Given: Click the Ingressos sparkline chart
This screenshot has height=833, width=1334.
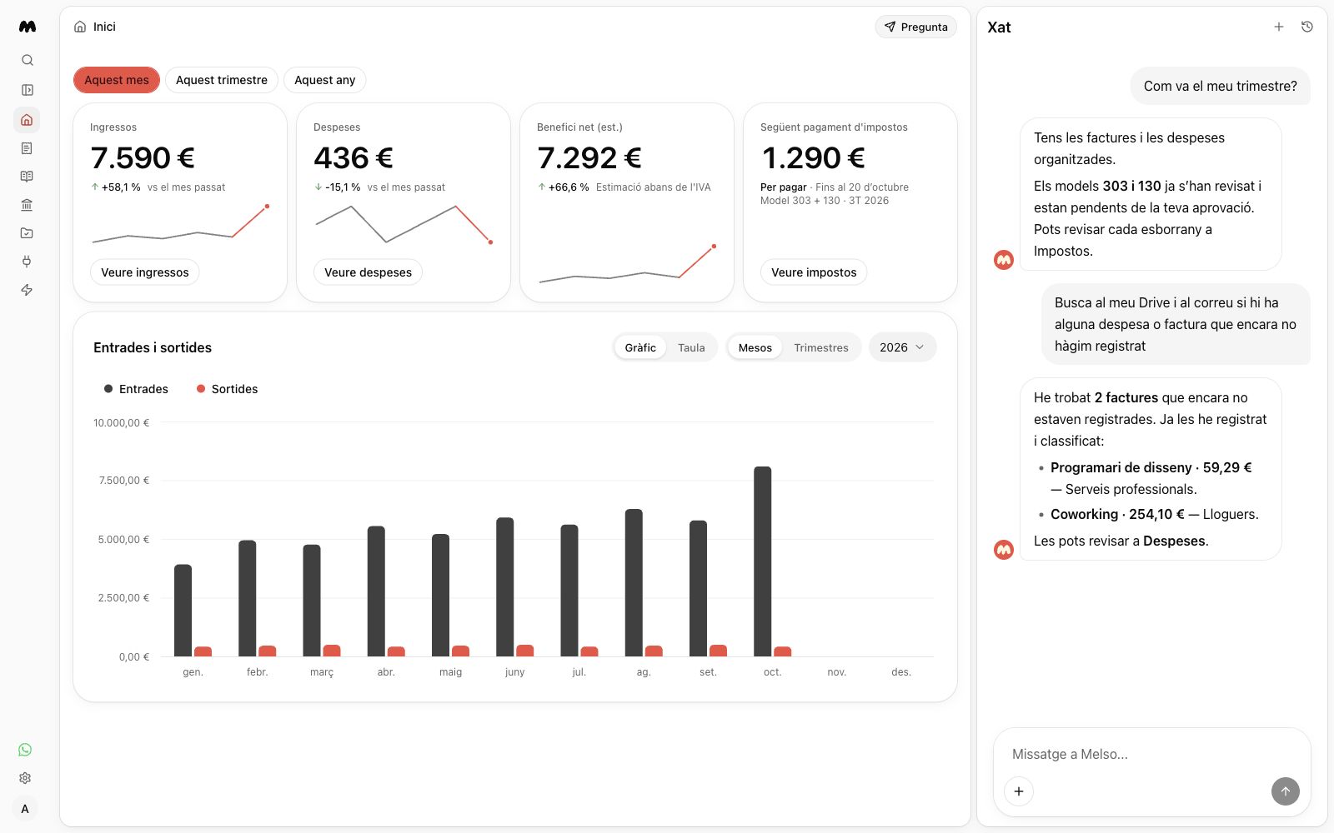Looking at the screenshot, I should coord(181,224).
